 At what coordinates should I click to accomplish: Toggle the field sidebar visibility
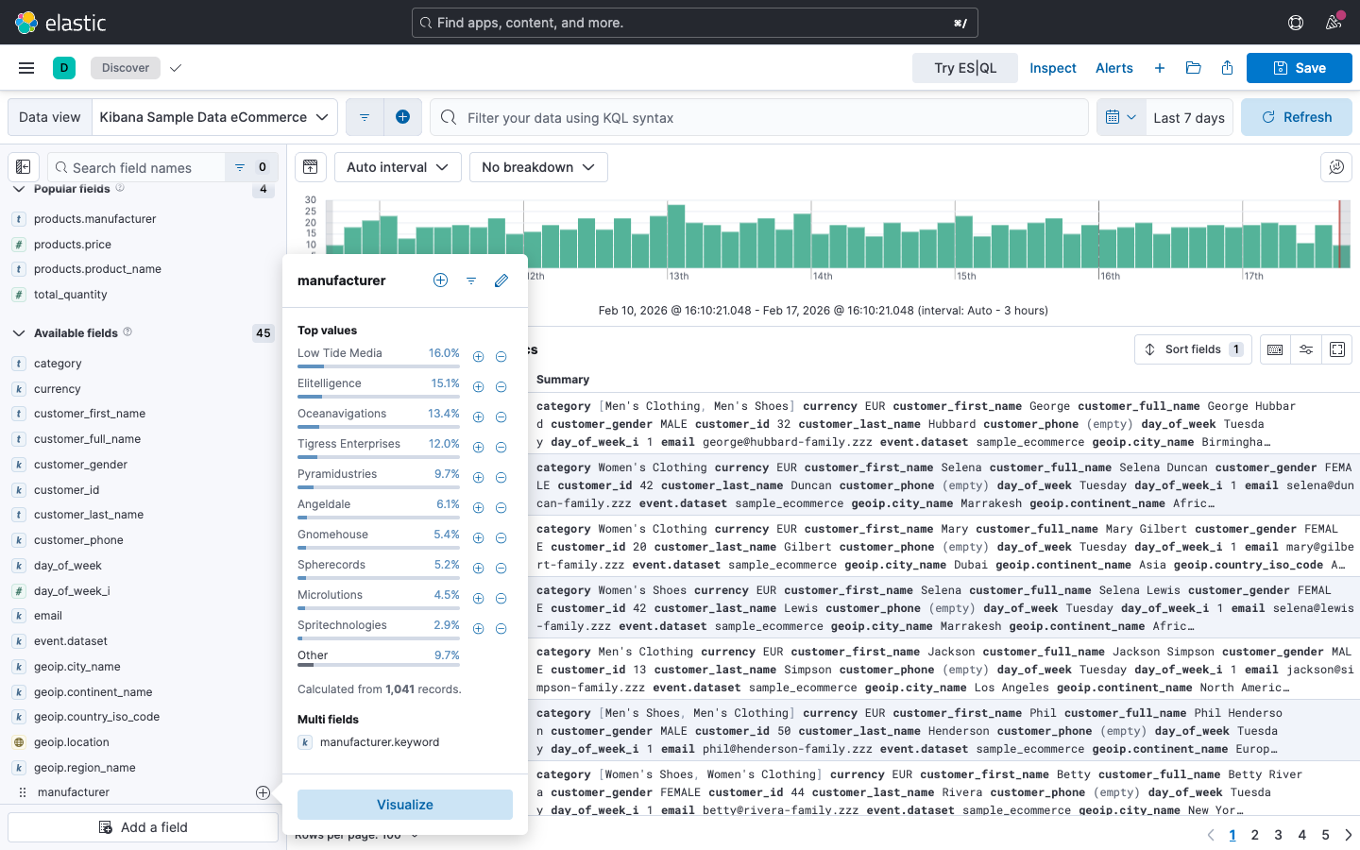24,167
